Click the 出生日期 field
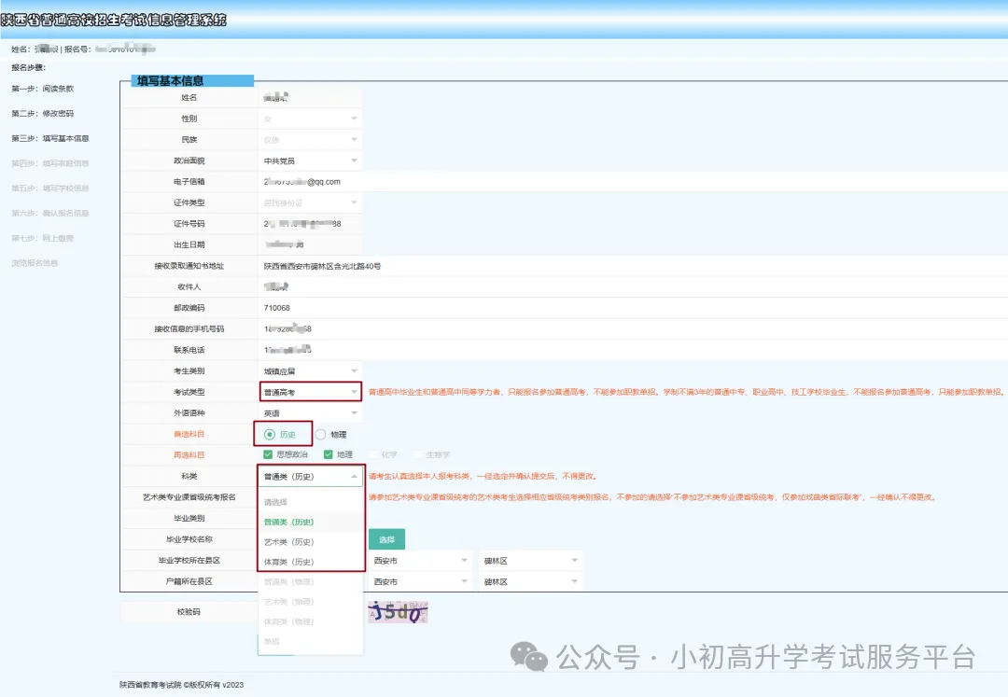Screen dimensions: 1008x697 pos(310,244)
